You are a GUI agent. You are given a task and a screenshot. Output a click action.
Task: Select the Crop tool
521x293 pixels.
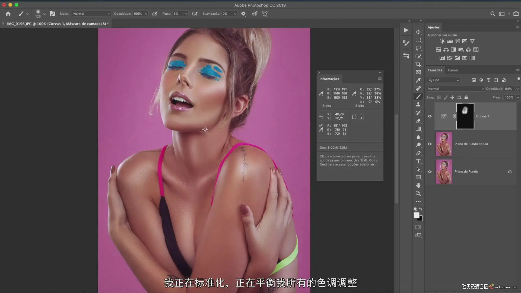[x=418, y=64]
